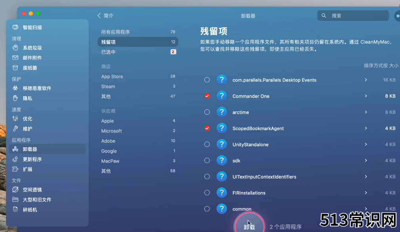This screenshot has width=400, height=232.
Task: Click the Commander One question-mark app icon
Action: [222, 96]
